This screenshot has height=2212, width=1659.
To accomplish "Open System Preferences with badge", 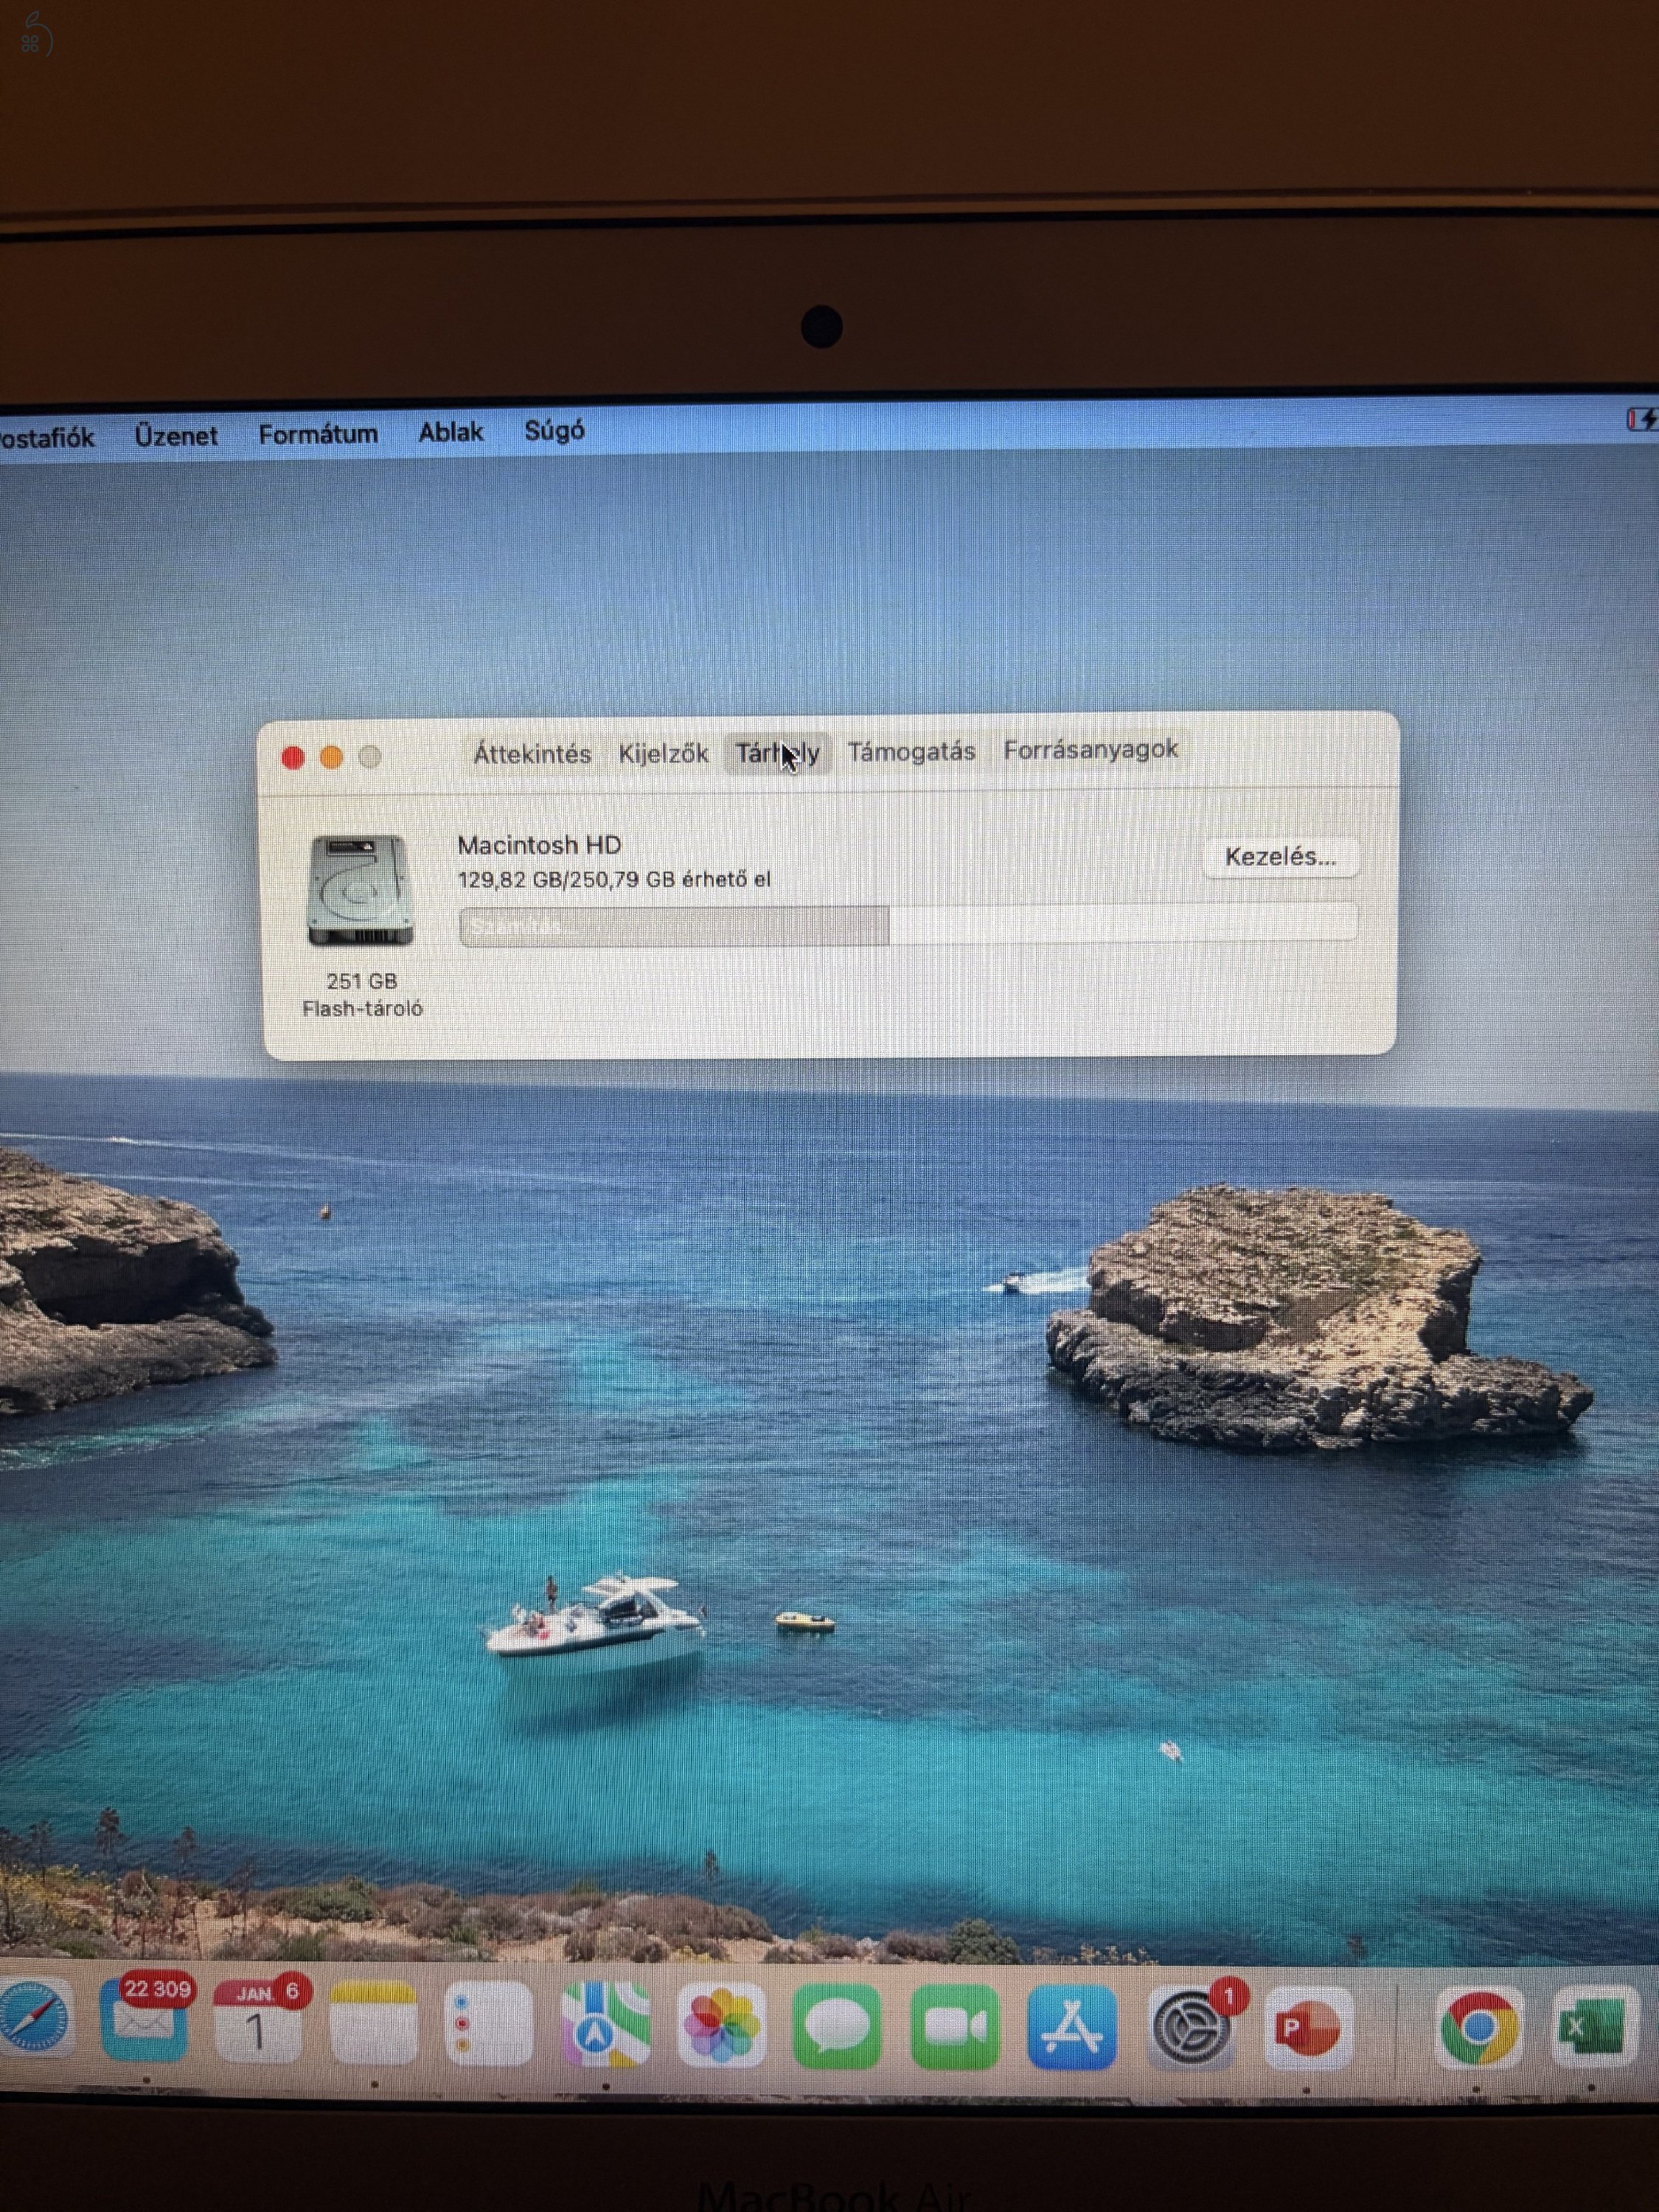I will (1190, 2028).
